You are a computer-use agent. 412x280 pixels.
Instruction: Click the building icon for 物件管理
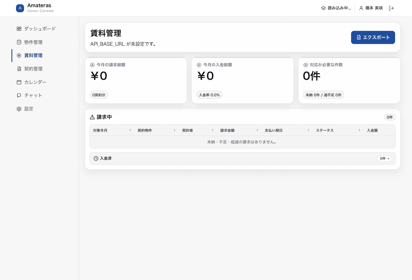click(19, 42)
